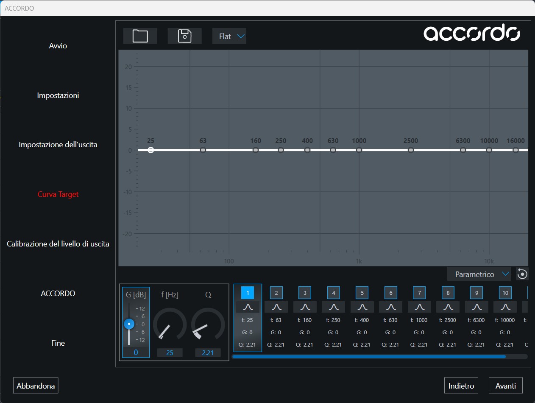535x403 pixels.
Task: Select band number 9 button
Action: coord(476,293)
